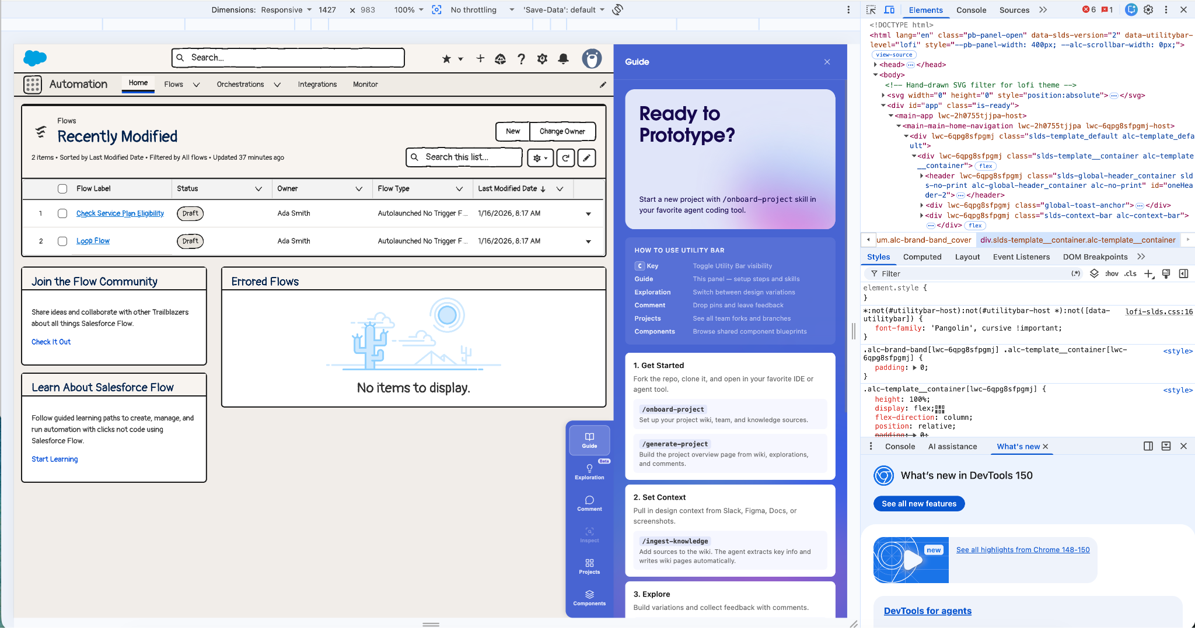1195x628 pixels.
Task: Click the Start Learning link
Action: click(55, 459)
